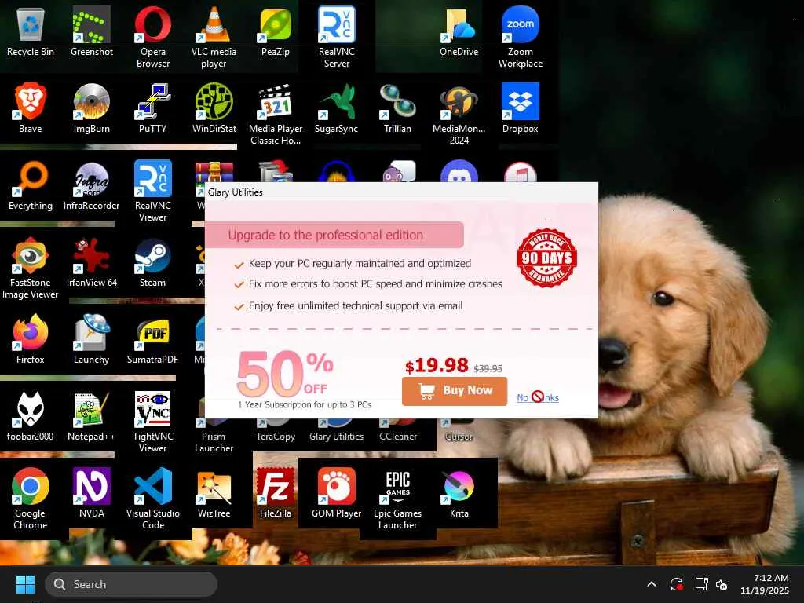Select the Dropbox shortcut
This screenshot has width=804, height=603.
pyautogui.click(x=521, y=108)
